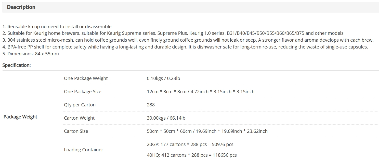This screenshot has width=379, height=161.
Task: Select the One Package Size label
Action: [x=83, y=91]
